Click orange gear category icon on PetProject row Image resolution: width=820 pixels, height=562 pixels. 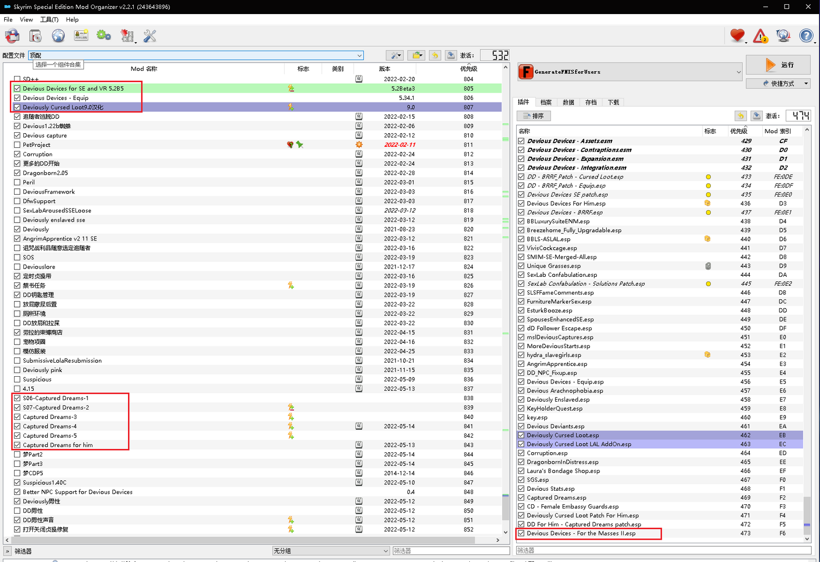(359, 145)
